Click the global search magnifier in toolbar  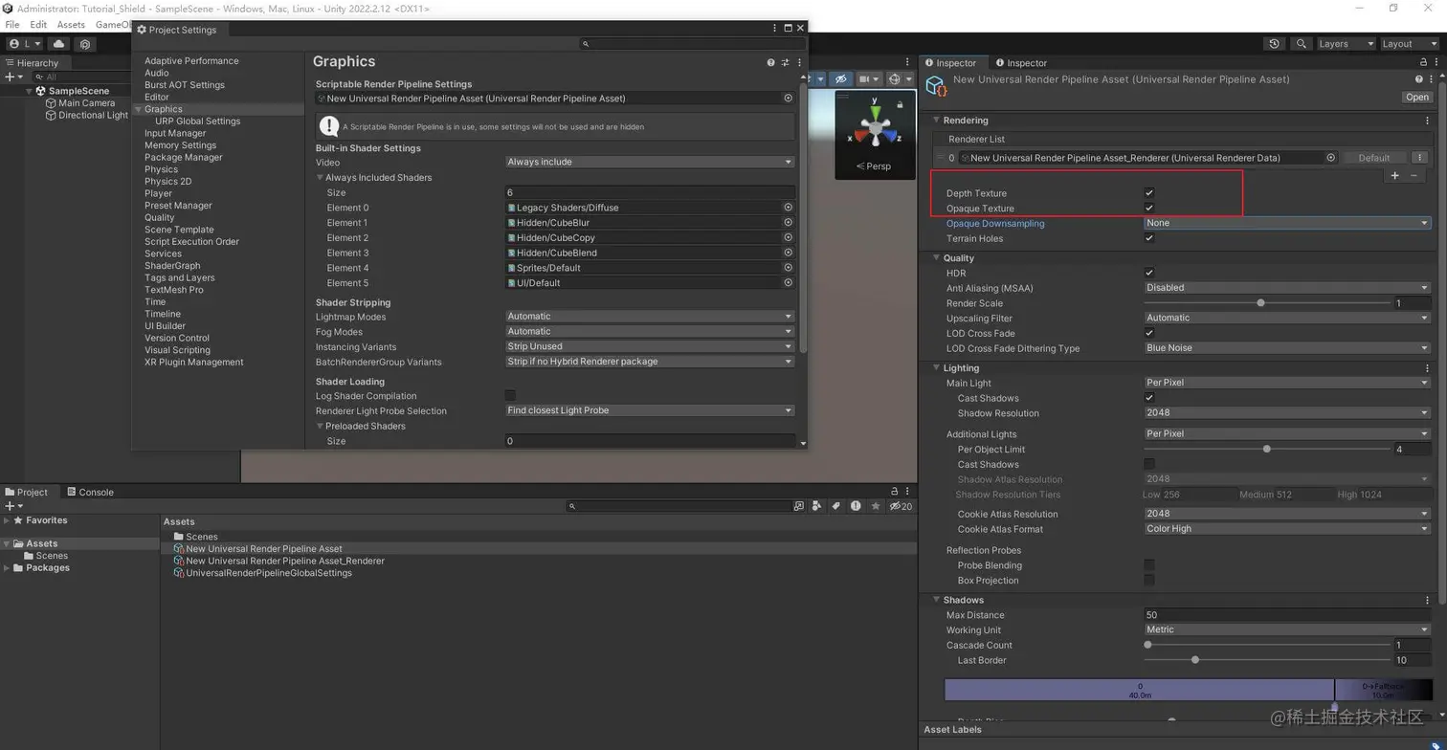pyautogui.click(x=1301, y=44)
